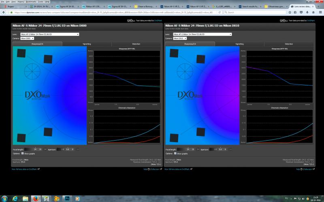
Task: Click the Fullscreen link under the D810 panel
Action: pos(308,169)
